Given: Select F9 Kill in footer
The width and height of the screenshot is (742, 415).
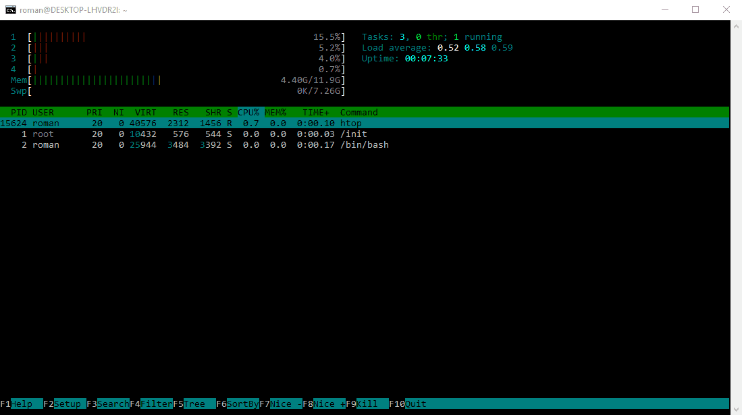Looking at the screenshot, I should pos(367,404).
